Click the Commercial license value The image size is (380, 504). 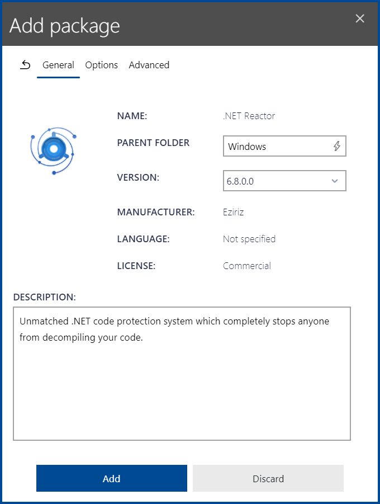click(x=247, y=266)
